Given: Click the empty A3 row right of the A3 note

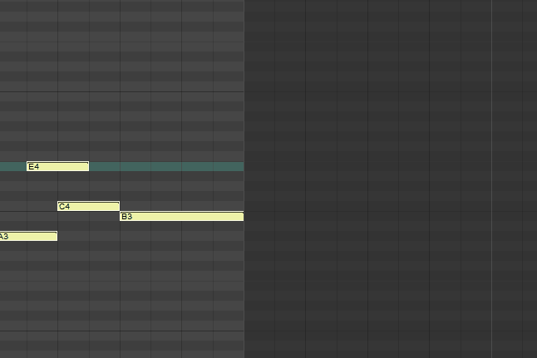Looking at the screenshot, I should click(x=150, y=236).
